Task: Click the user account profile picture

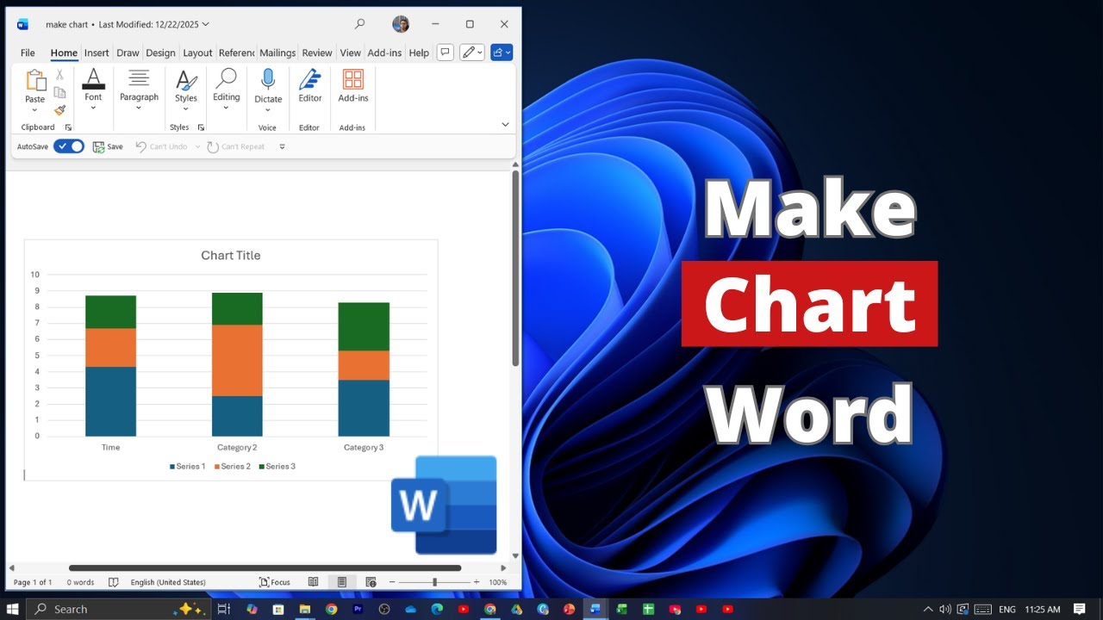Action: [401, 24]
